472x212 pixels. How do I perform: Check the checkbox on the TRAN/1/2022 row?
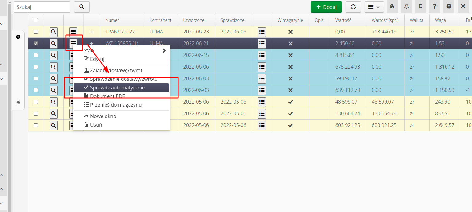[36, 32]
